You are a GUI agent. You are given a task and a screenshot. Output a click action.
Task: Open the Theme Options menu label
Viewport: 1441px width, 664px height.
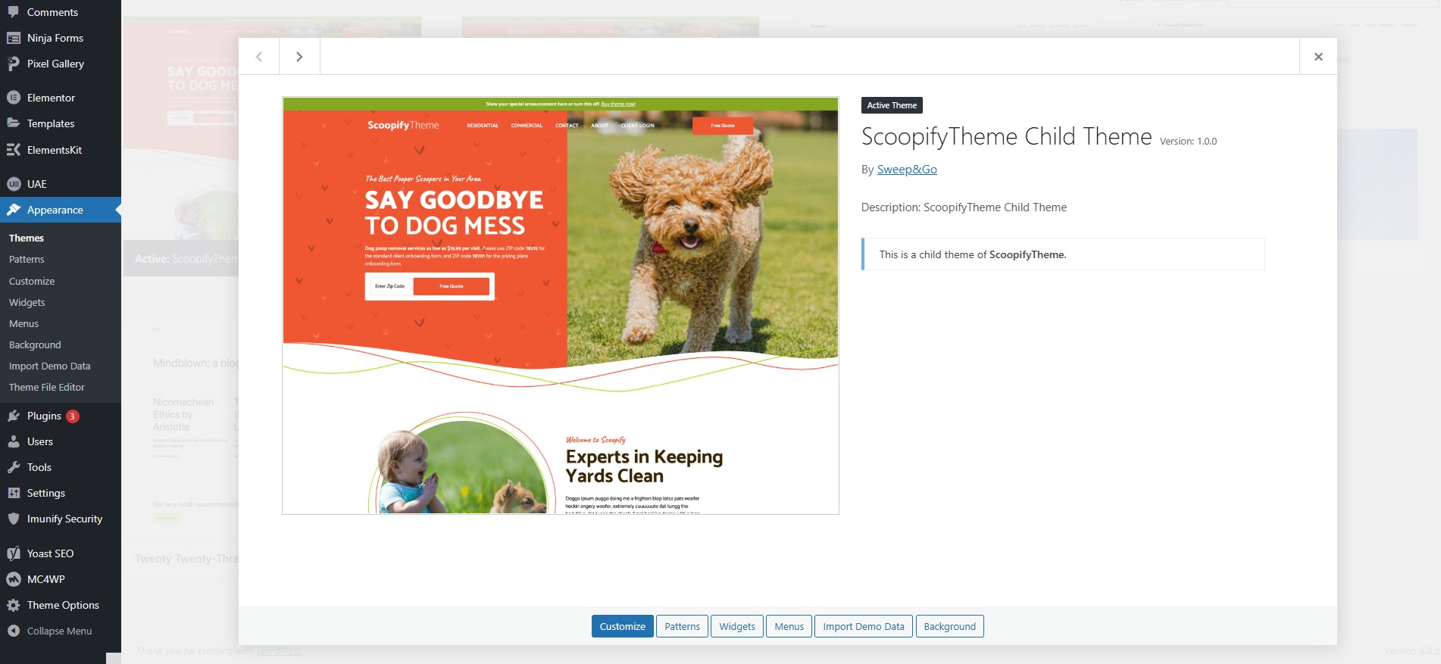pyautogui.click(x=63, y=605)
